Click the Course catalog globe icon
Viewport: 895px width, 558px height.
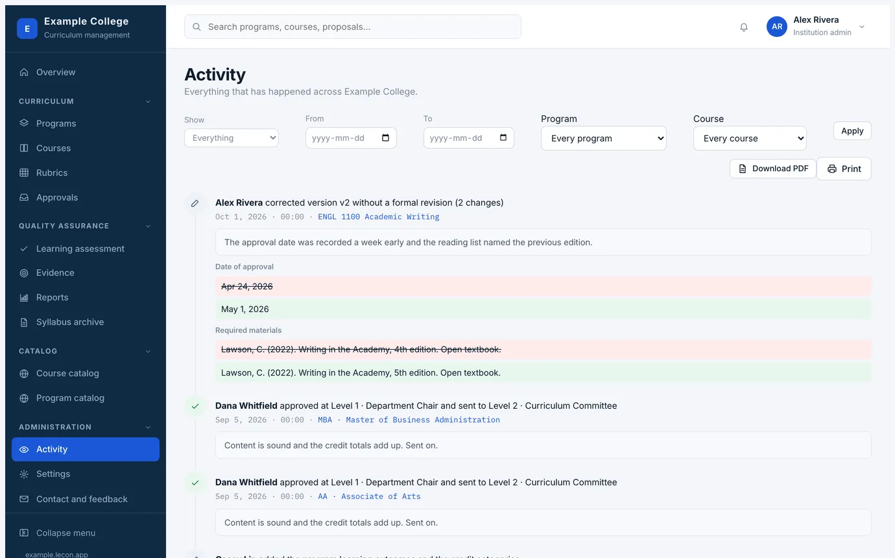pyautogui.click(x=24, y=374)
